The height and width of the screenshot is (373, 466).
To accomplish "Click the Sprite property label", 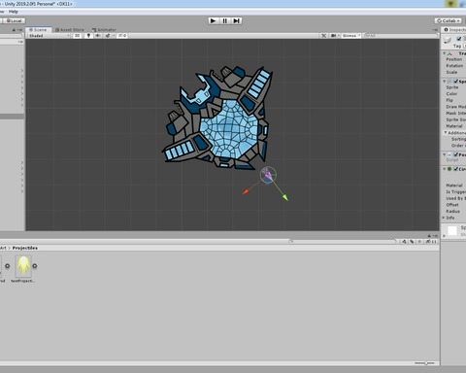I will pyautogui.click(x=452, y=87).
